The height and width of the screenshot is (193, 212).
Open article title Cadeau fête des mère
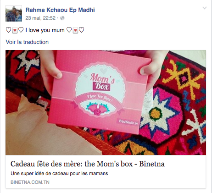(88, 164)
